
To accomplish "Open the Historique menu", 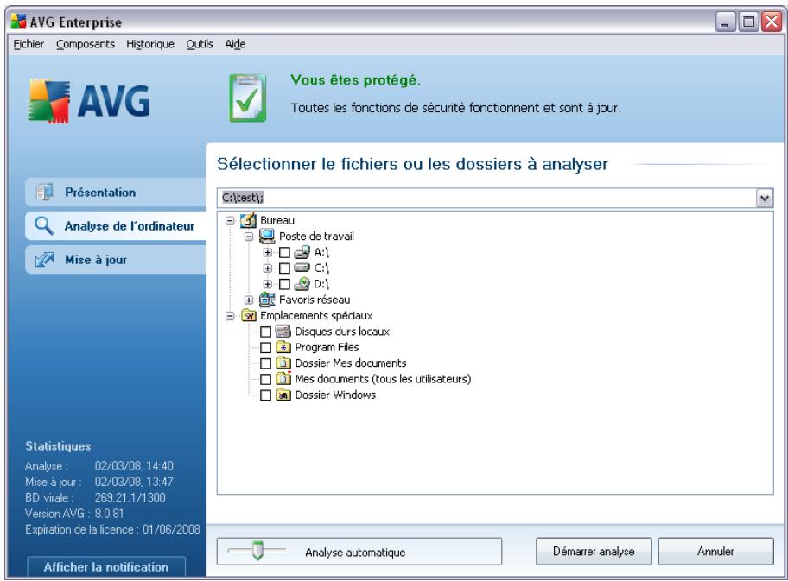I will pyautogui.click(x=150, y=44).
